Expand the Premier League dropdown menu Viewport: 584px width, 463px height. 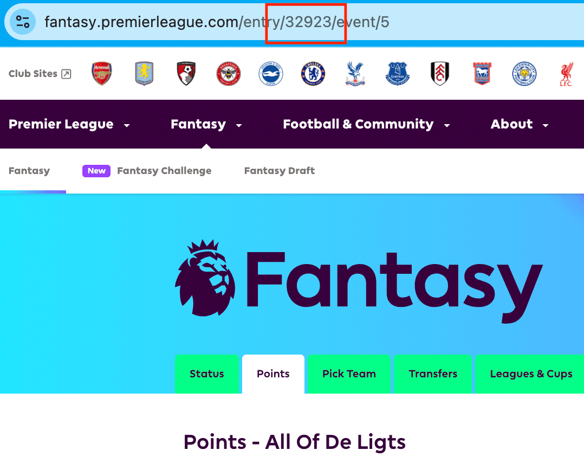click(x=69, y=124)
